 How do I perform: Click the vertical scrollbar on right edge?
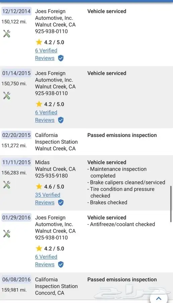click(x=171, y=204)
